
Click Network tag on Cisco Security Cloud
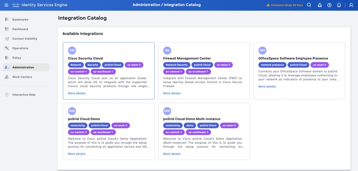tap(76, 65)
